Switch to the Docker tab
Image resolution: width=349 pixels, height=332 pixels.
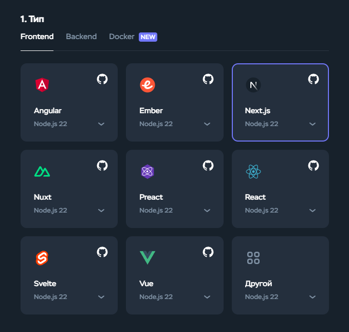click(122, 37)
